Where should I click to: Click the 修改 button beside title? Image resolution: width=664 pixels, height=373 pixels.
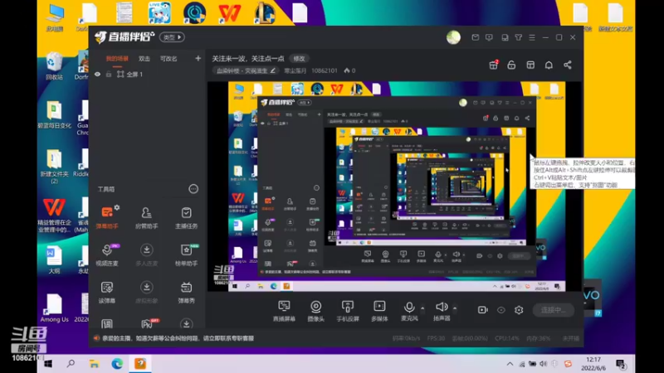pyautogui.click(x=299, y=58)
